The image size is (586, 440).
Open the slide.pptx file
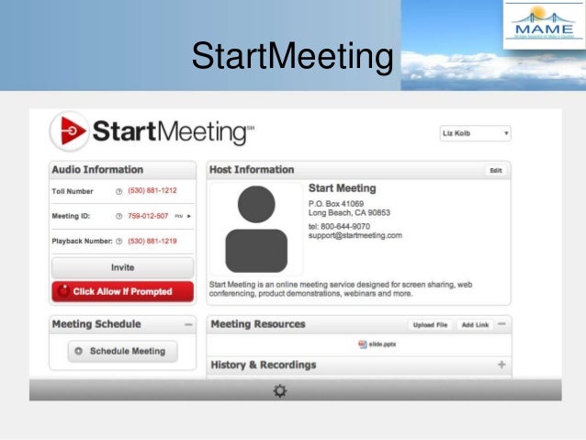click(x=382, y=344)
